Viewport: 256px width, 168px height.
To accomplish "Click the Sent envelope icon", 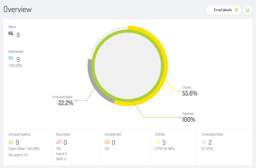I will (x=11, y=34).
